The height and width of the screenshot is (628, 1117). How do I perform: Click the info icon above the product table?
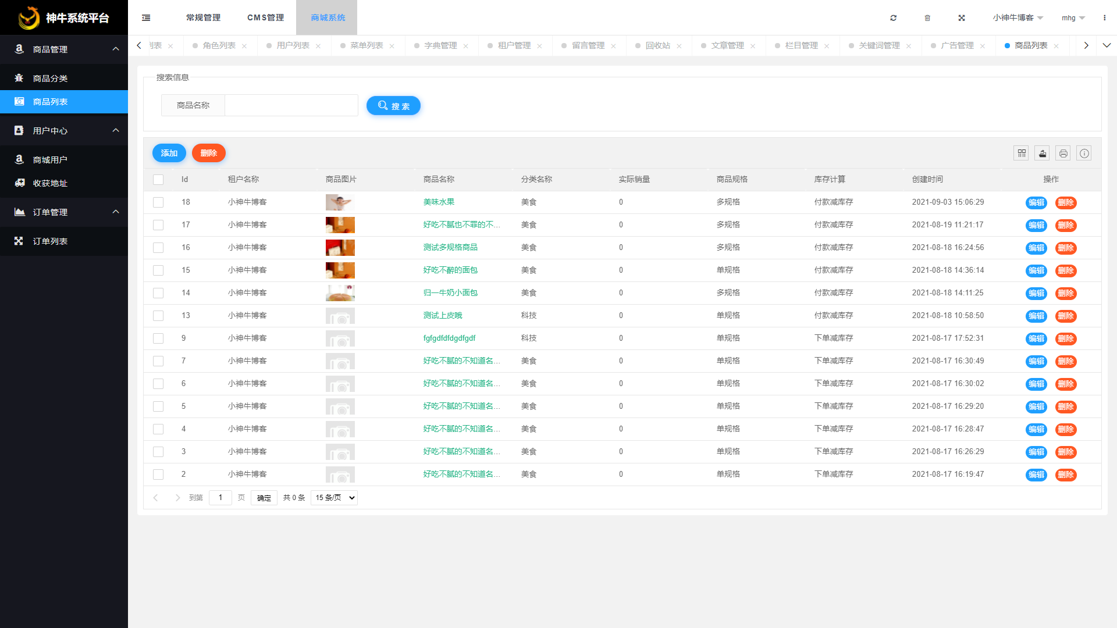(x=1084, y=153)
